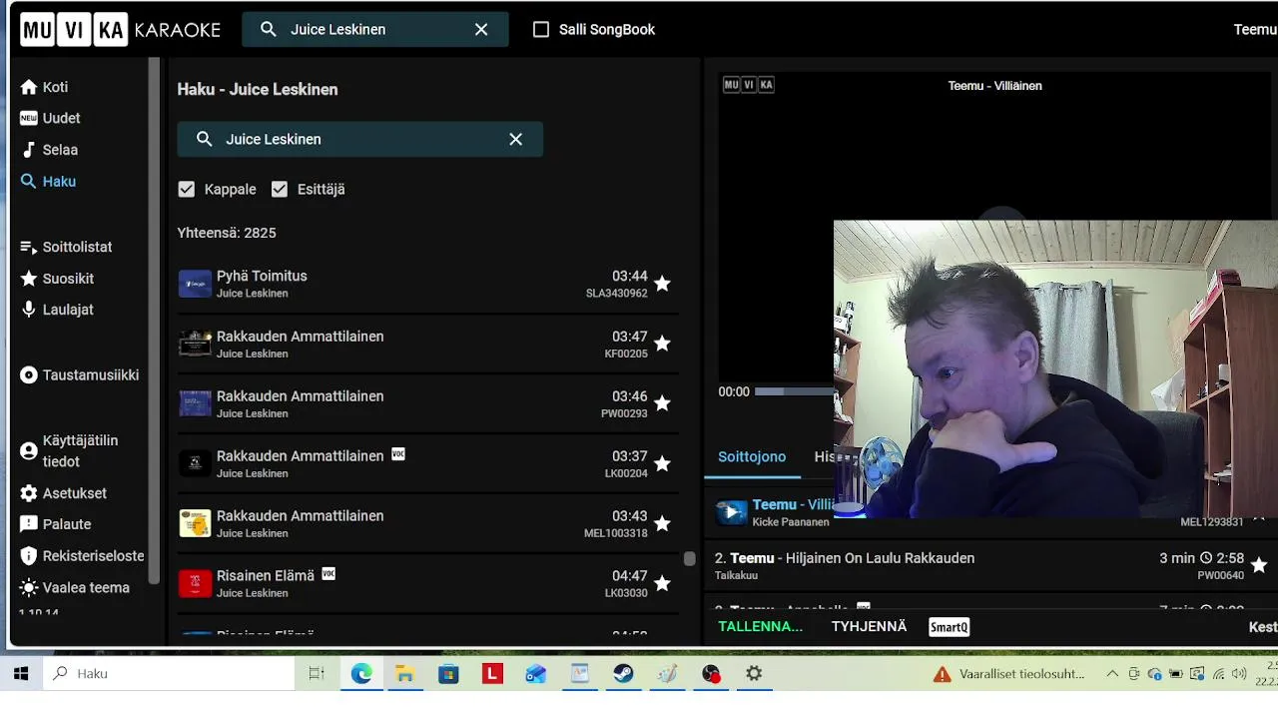This screenshot has height=719, width=1278.
Task: Open Steam from the taskbar
Action: (623, 674)
